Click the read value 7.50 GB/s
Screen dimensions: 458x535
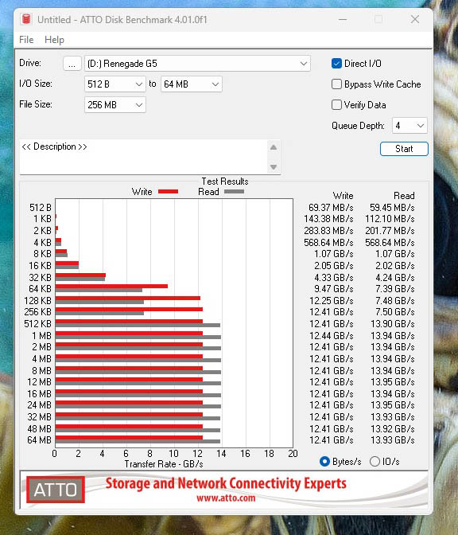[395, 312]
